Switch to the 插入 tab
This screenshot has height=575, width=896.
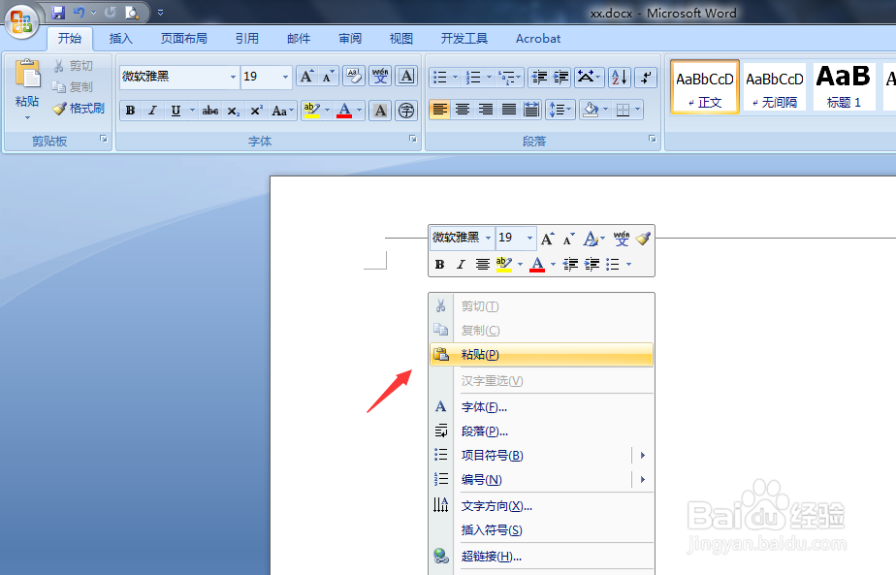120,38
